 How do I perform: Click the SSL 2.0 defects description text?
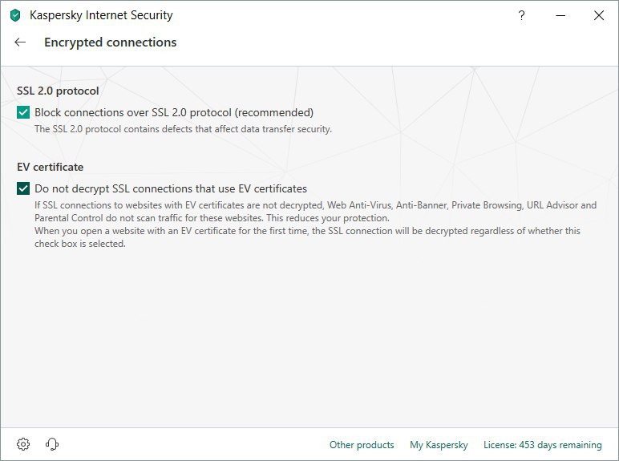coord(183,128)
